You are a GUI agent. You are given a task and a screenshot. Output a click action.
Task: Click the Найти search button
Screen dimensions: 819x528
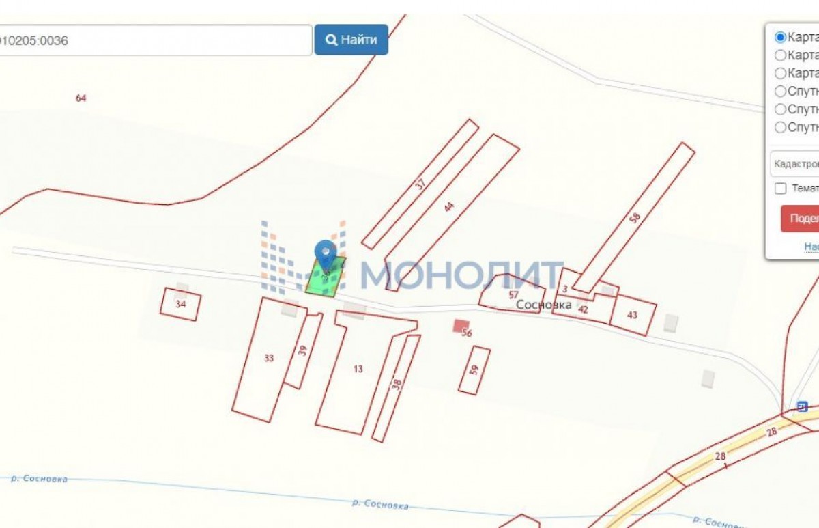(x=351, y=40)
